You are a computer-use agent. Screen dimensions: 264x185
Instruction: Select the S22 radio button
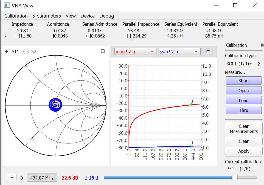26,51
